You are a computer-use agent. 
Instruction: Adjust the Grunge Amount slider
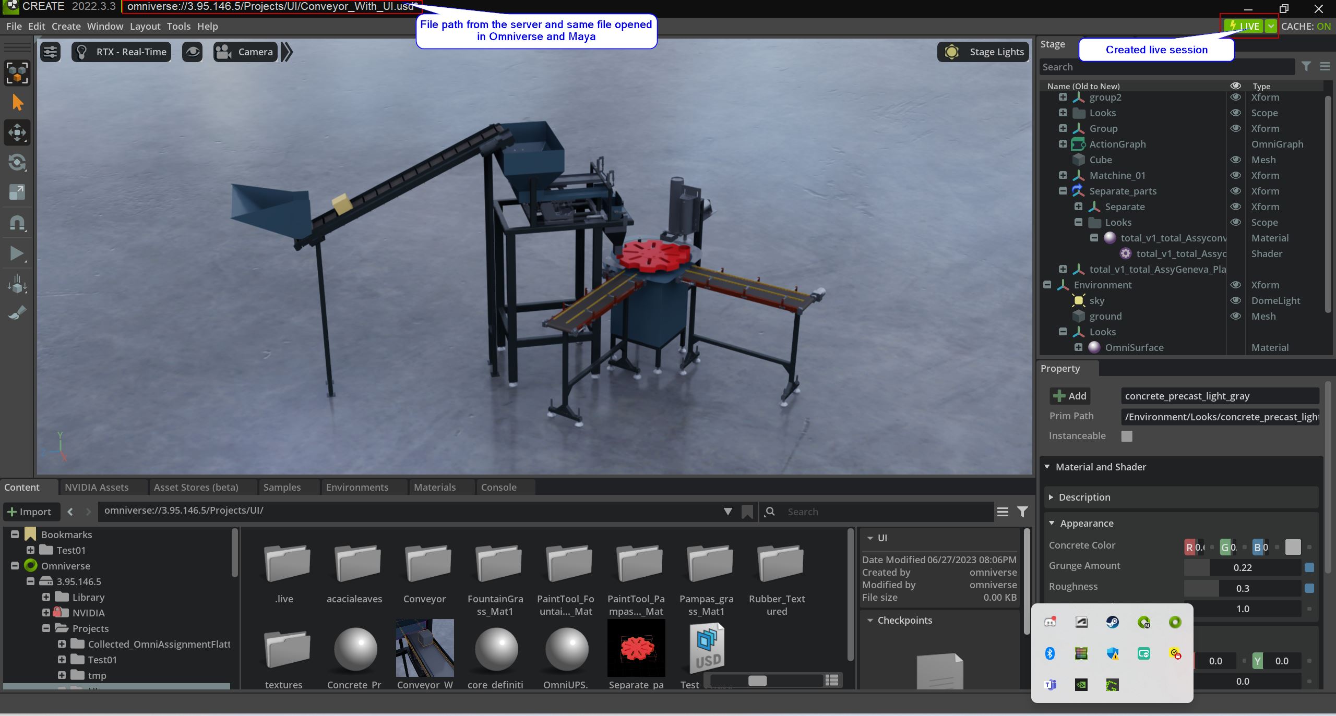tap(1242, 567)
